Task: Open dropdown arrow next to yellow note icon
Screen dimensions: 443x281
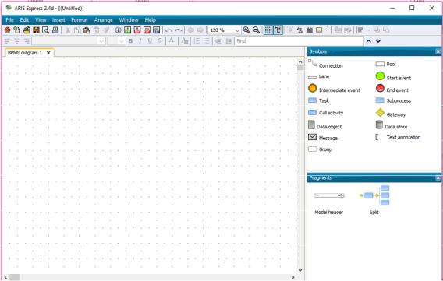Action: pos(328,30)
